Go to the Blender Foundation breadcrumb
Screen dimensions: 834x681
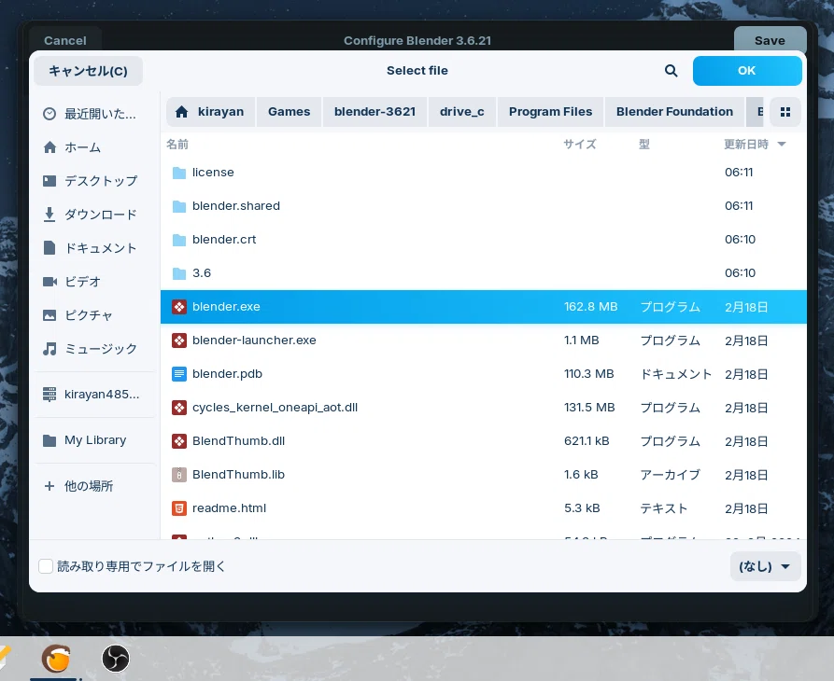coord(674,112)
